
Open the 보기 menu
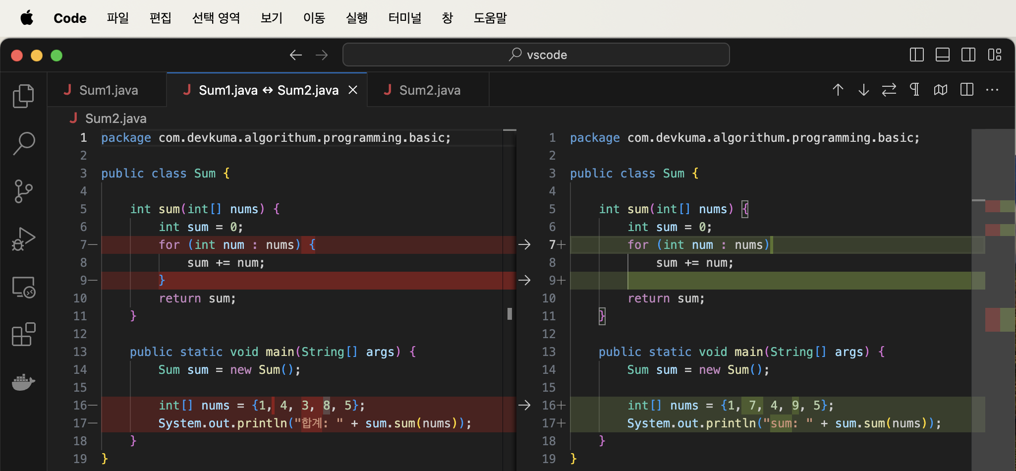pyautogui.click(x=272, y=18)
